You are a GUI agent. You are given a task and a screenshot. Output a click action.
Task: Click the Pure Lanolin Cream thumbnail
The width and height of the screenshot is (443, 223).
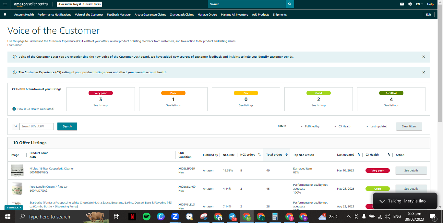pyautogui.click(x=17, y=189)
